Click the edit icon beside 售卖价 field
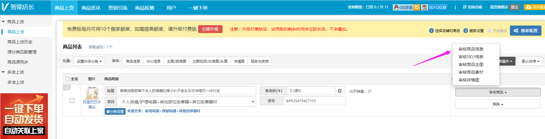The width and height of the screenshot is (545, 139). pos(340,91)
